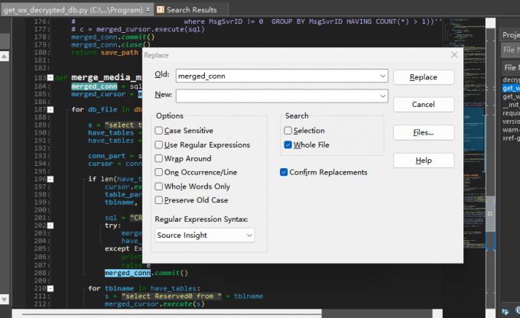The width and height of the screenshot is (520, 318).
Task: Click the File Name column header in Project panel
Action: coord(511,67)
